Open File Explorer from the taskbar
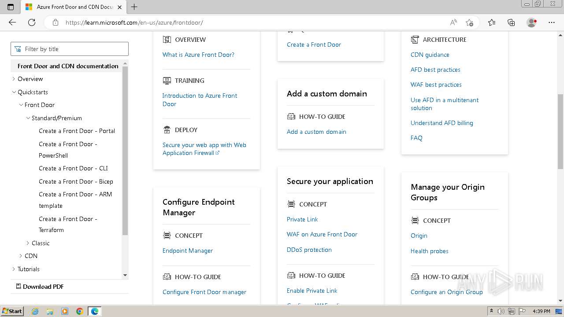The width and height of the screenshot is (564, 317). 50,311
